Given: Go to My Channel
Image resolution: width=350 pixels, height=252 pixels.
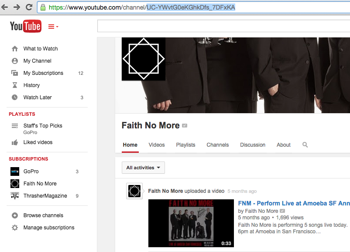Looking at the screenshot, I should [38, 61].
